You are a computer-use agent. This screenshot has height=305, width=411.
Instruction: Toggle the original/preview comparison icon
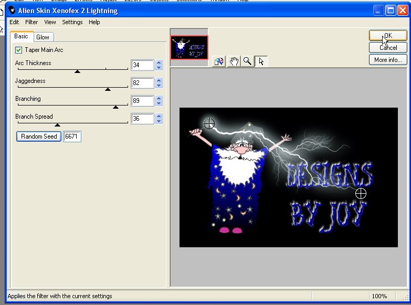(219, 61)
